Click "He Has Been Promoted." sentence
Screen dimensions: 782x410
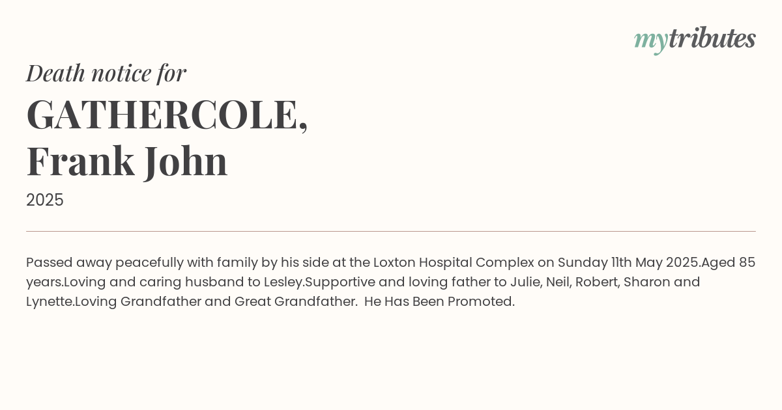pos(440,302)
